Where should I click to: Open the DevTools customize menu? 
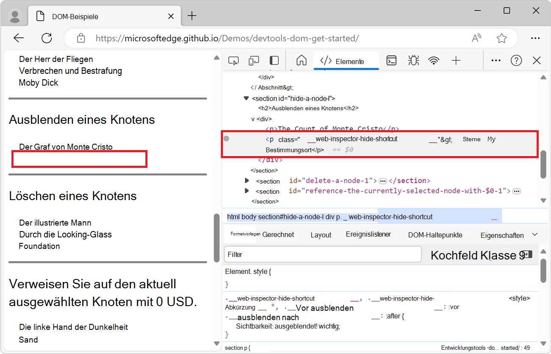tap(495, 60)
